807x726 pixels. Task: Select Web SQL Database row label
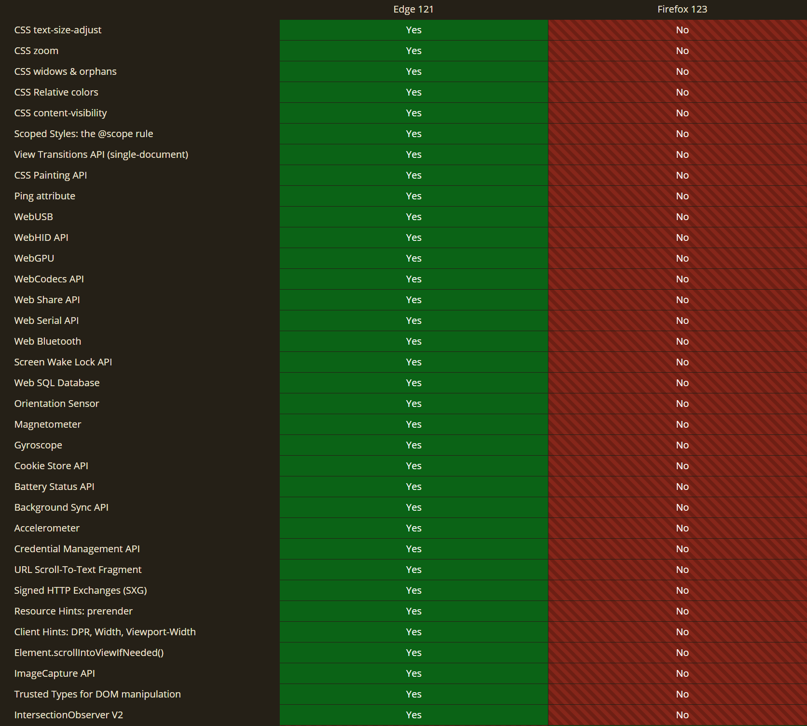pyautogui.click(x=56, y=383)
